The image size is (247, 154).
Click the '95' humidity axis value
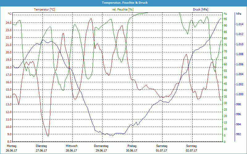pyautogui.click(x=225, y=19)
